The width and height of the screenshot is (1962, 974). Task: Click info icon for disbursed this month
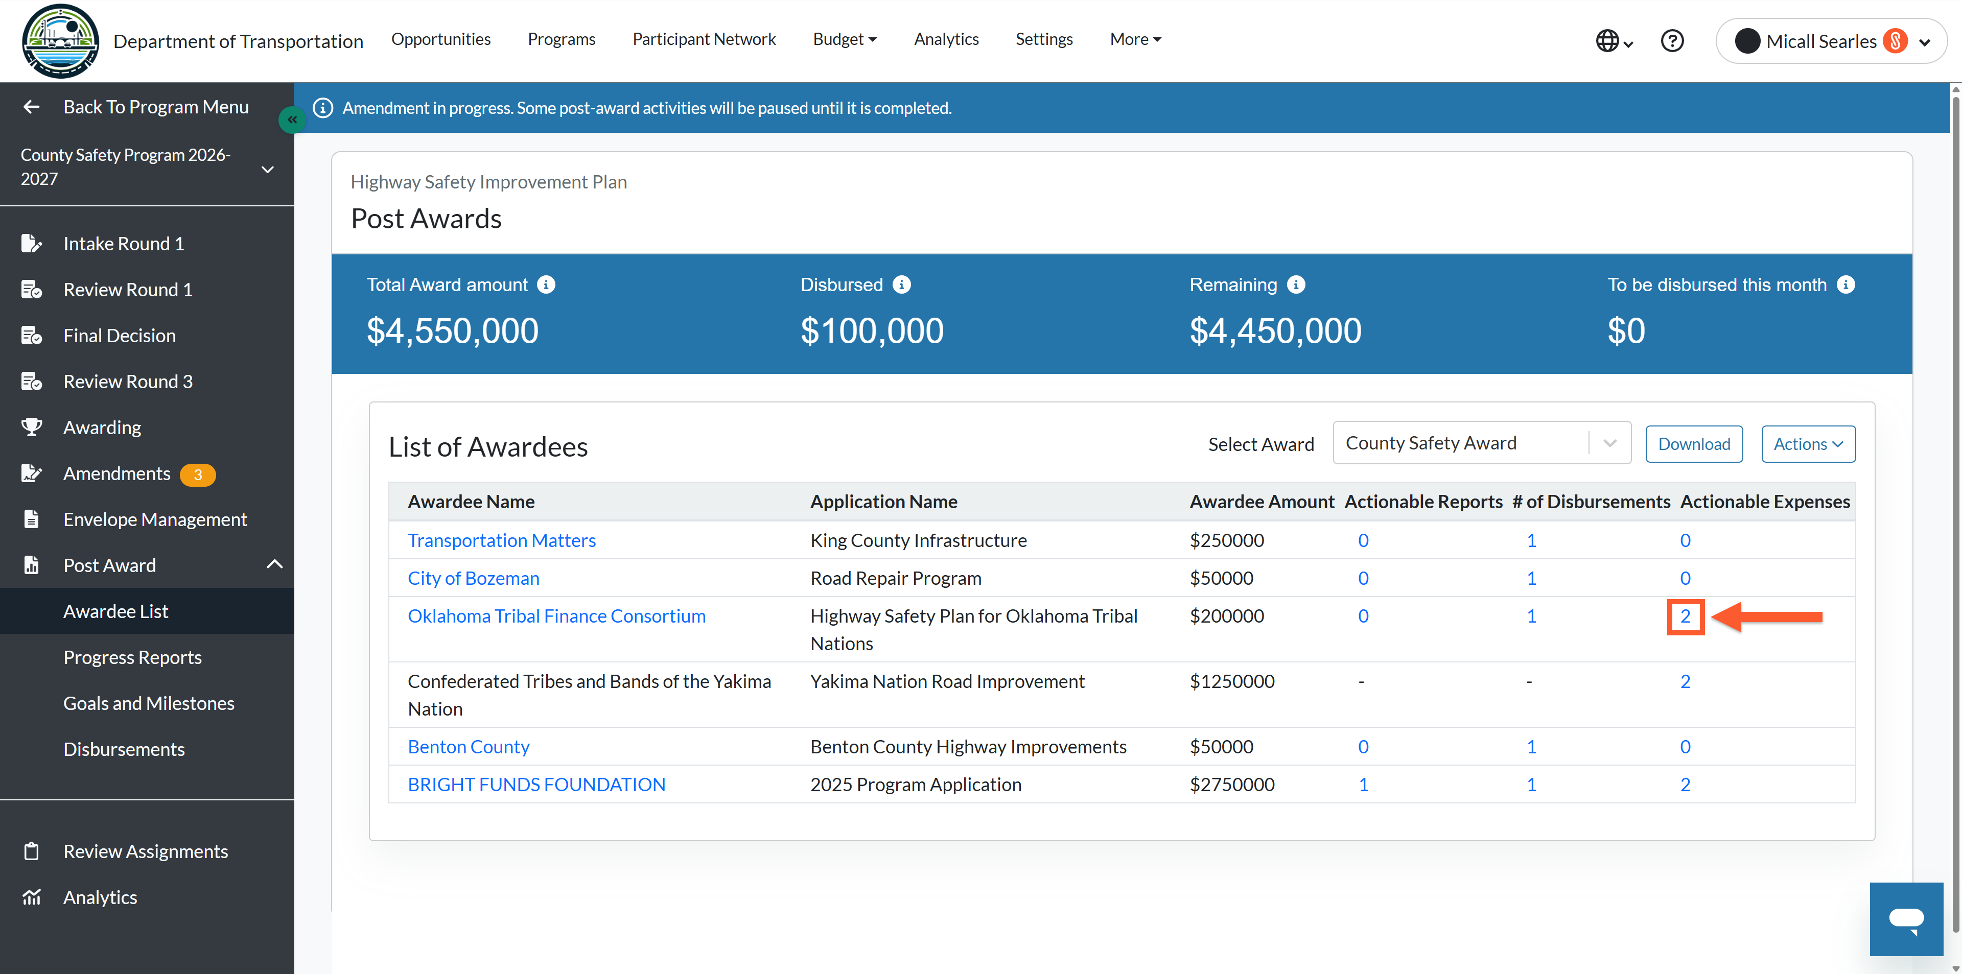click(x=1846, y=285)
